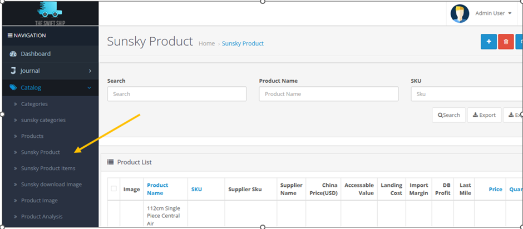523x229 pixels.
Task: Toggle the hamburger Navigation menu icon
Action: click(9, 36)
